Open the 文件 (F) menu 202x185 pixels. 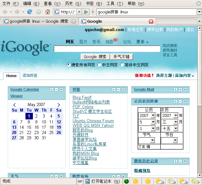11,3
